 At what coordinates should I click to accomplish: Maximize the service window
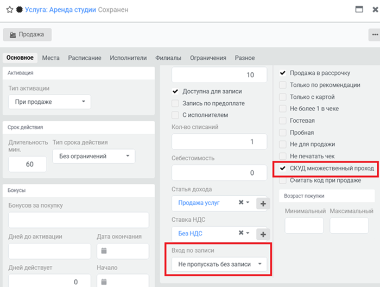pyautogui.click(x=359, y=9)
